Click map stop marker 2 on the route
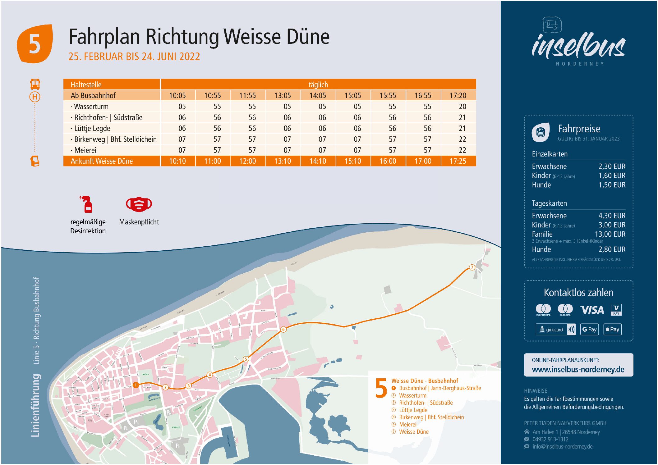Image resolution: width=658 pixels, height=465 pixels. click(x=165, y=387)
